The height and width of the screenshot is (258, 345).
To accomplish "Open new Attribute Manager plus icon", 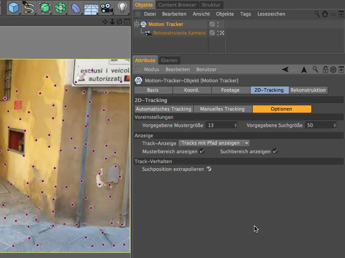I will [x=341, y=70].
